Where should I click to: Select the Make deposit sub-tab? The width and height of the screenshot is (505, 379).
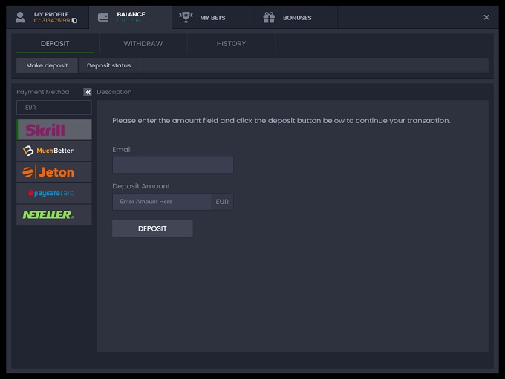click(x=47, y=65)
